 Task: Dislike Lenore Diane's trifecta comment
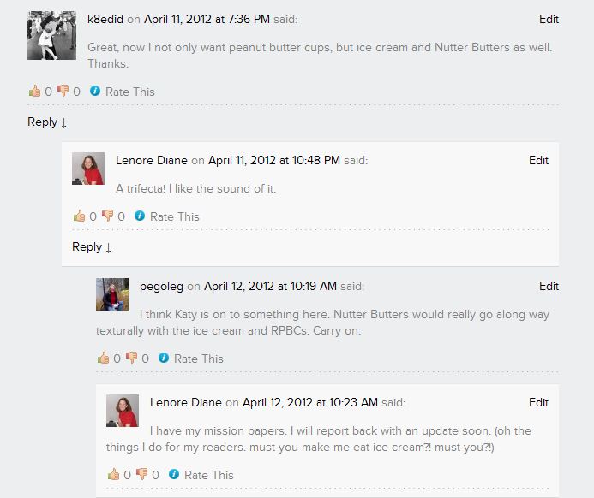point(107,216)
